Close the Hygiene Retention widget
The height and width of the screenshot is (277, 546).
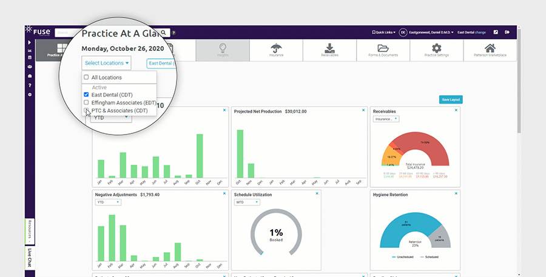[456, 193]
